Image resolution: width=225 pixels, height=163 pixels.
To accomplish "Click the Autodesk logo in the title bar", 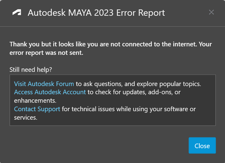I will point(17,13).
